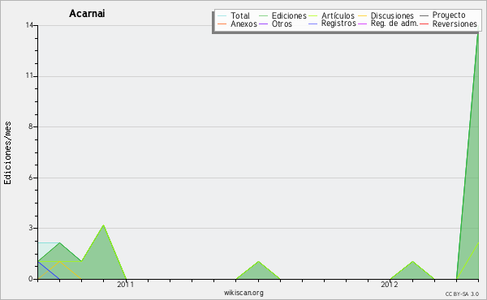487x300 pixels.
Task: Click the chart title 'Acarnai'
Action: (x=87, y=13)
